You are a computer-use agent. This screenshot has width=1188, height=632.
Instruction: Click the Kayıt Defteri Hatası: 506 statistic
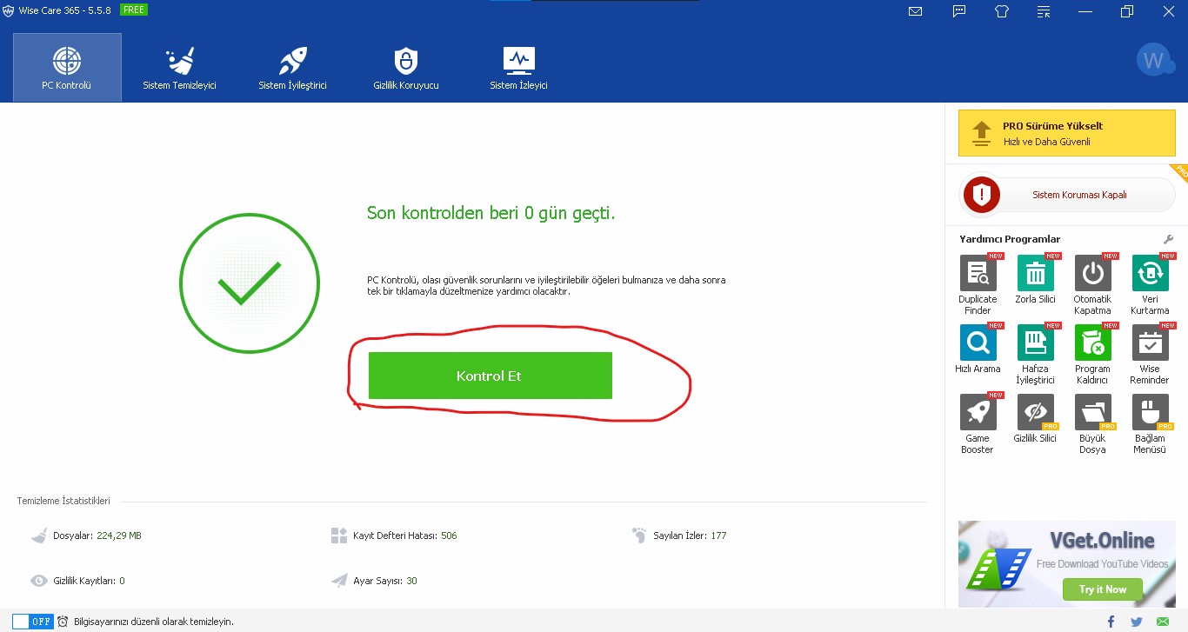tap(394, 536)
